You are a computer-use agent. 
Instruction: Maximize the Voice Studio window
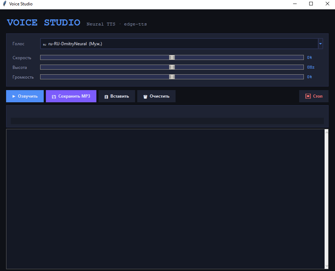[311, 4]
